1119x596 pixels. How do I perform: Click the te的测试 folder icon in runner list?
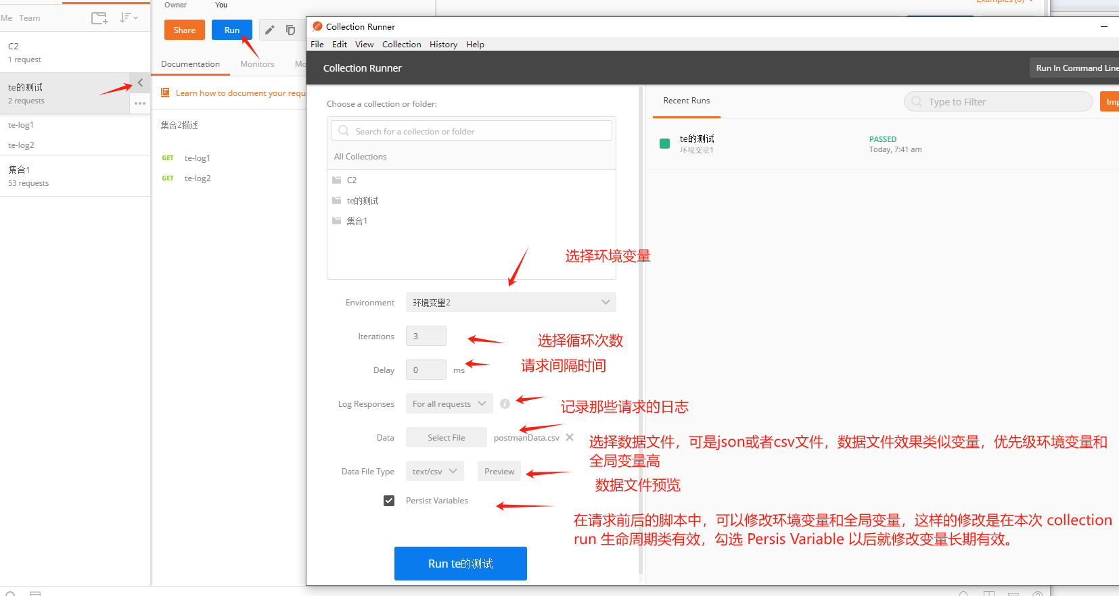[337, 201]
